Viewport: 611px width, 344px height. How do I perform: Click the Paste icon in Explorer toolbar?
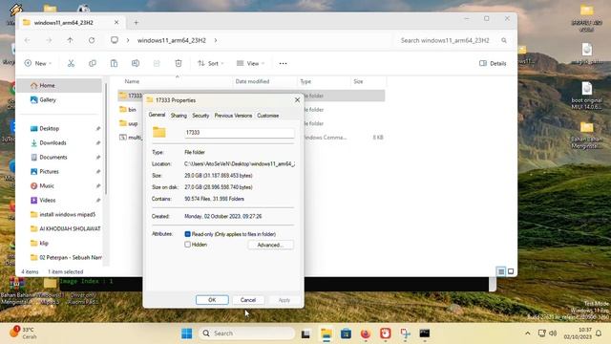tap(114, 63)
